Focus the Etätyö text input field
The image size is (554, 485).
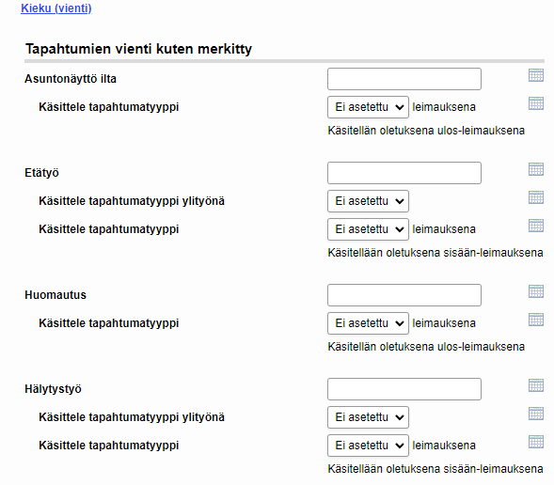point(404,173)
